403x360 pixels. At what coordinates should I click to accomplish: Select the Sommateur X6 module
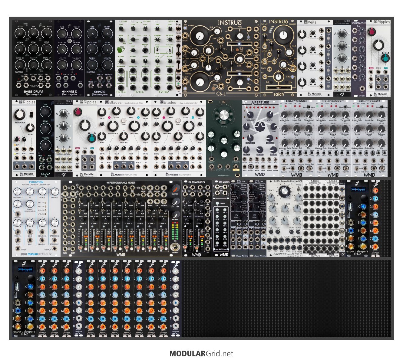(359, 58)
